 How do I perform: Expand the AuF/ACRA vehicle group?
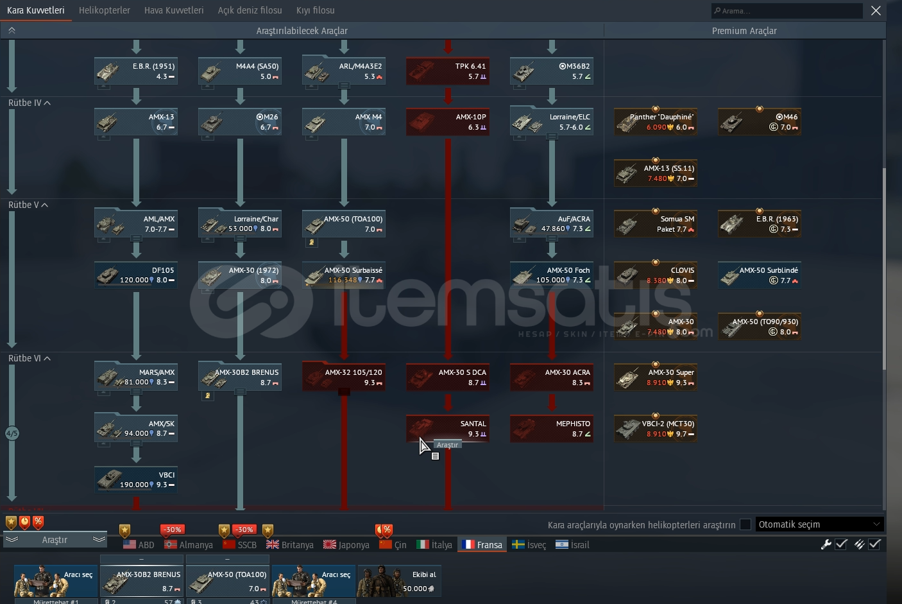point(552,239)
